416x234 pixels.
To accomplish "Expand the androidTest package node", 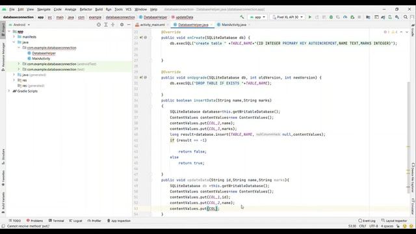I will pos(19,64).
